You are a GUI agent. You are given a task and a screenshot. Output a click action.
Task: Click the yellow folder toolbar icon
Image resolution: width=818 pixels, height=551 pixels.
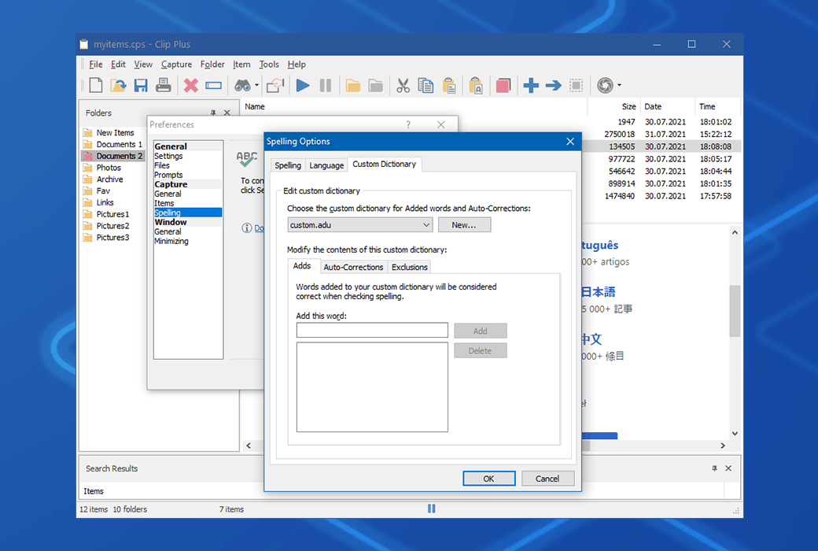353,85
